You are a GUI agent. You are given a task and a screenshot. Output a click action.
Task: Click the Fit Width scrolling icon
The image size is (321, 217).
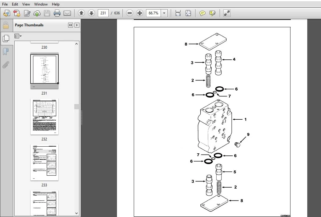[178, 13]
